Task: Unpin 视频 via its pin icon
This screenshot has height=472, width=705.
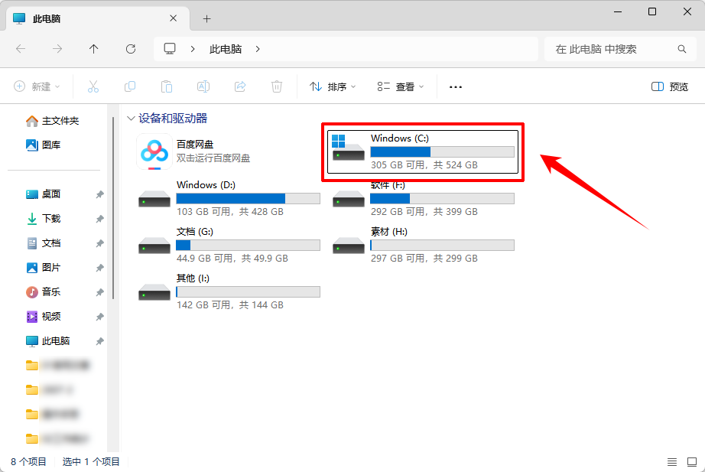Action: [x=100, y=317]
